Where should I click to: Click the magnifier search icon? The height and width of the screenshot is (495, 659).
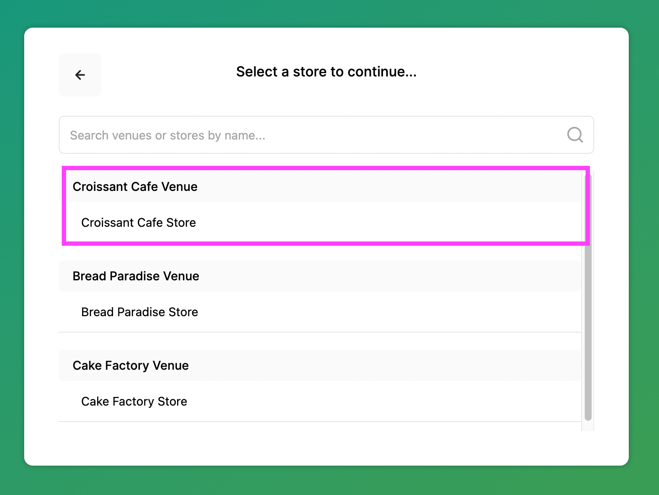[575, 135]
